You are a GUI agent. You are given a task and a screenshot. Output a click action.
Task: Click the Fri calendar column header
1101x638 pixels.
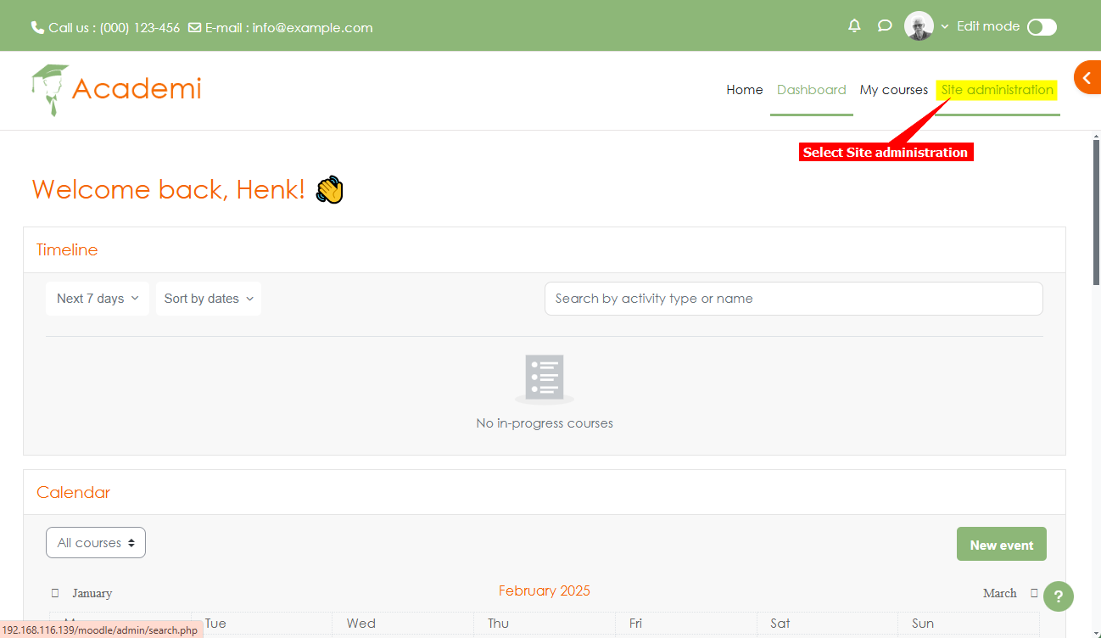pyautogui.click(x=635, y=624)
